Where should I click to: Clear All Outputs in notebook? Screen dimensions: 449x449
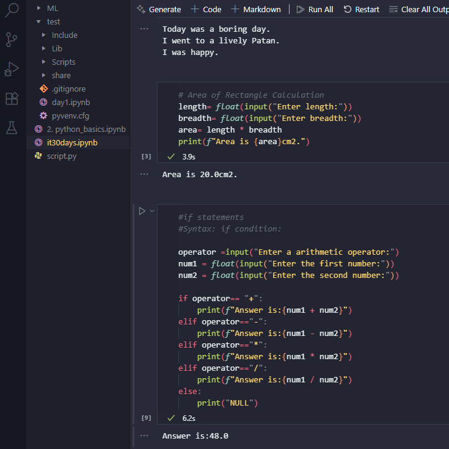[x=419, y=9]
